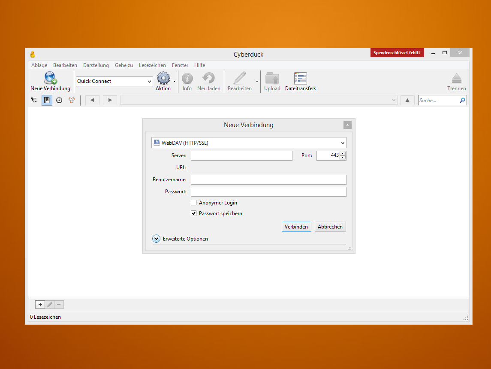Show the connection history clock icon
The height and width of the screenshot is (369, 491).
(59, 100)
